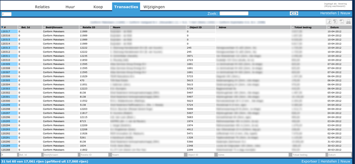Image resolution: width=355 pixels, height=164 pixels.
Task: Click Nieuw in the top bar
Action: click(345, 13)
